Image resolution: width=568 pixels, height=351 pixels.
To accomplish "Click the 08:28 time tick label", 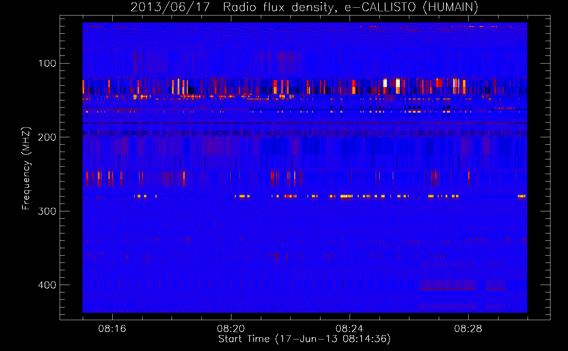I will pyautogui.click(x=468, y=329).
